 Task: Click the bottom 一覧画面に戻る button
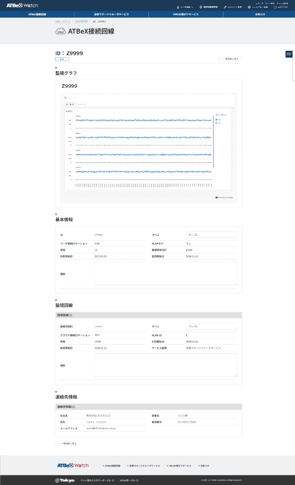[68, 443]
